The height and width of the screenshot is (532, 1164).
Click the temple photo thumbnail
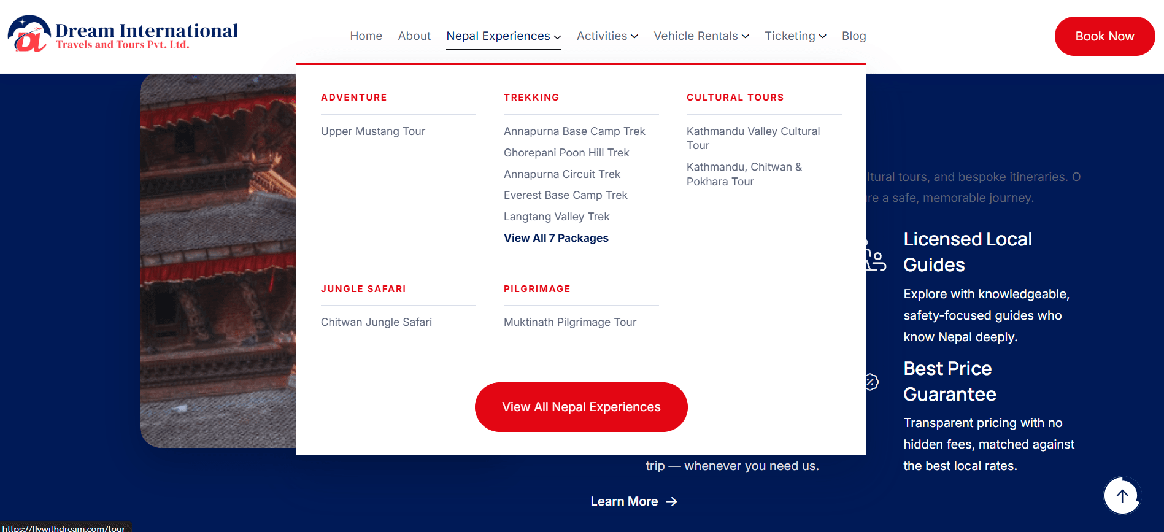click(218, 261)
